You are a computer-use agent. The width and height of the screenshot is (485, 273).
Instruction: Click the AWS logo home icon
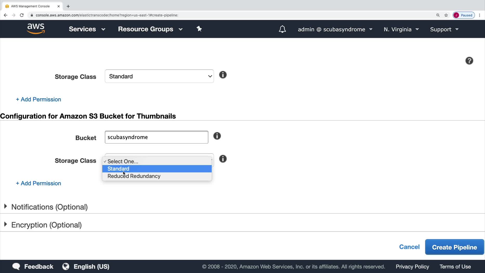click(36, 29)
